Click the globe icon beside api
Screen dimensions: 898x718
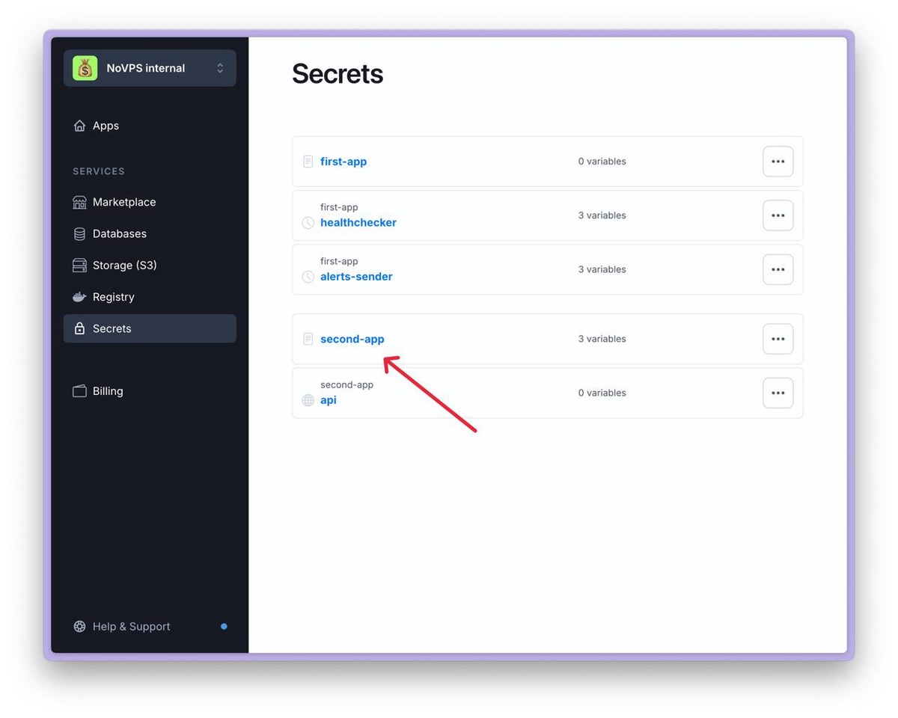308,400
